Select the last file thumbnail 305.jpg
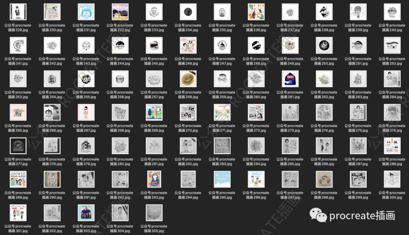The image size is (409, 235). tap(154, 213)
